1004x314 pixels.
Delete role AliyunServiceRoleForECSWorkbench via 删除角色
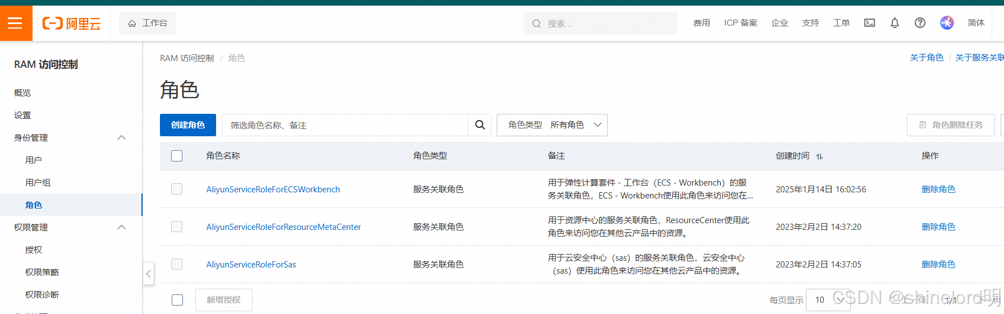pos(938,190)
